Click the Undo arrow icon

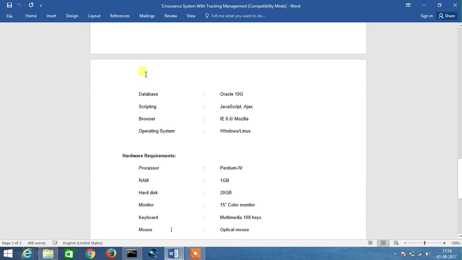[x=19, y=5]
